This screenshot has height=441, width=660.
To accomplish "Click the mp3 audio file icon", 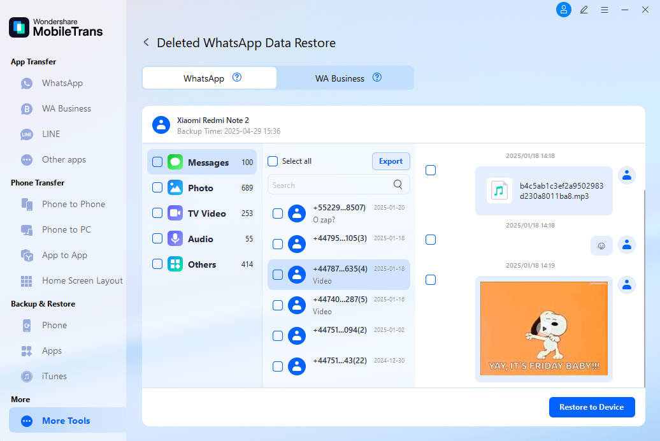I will [499, 191].
